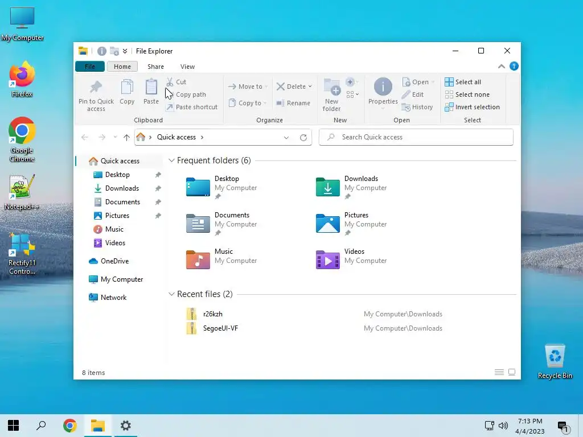This screenshot has height=437, width=583.
Task: Create a New folder
Action: tap(332, 95)
